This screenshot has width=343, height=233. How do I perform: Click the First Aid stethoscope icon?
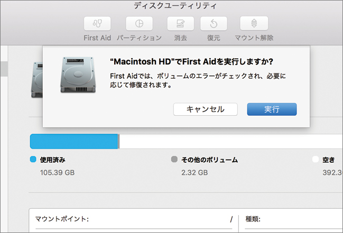pos(97,23)
